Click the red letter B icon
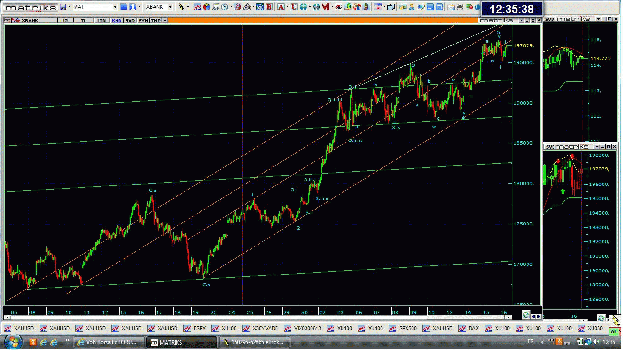This screenshot has height=350, width=623. click(x=269, y=7)
